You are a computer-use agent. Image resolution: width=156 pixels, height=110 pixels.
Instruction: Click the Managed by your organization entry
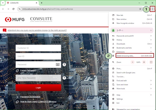(x=132, y=109)
